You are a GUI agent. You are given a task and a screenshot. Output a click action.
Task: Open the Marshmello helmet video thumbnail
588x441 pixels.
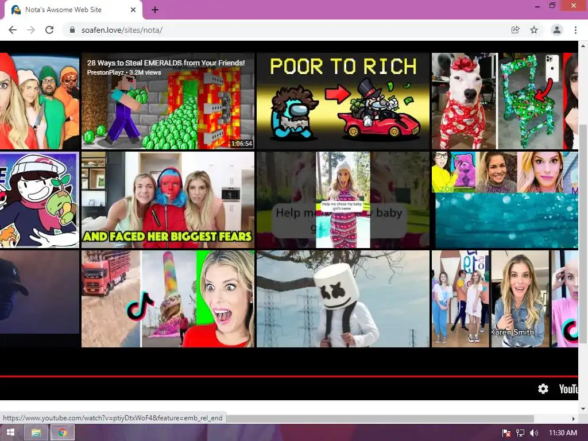coord(343,299)
